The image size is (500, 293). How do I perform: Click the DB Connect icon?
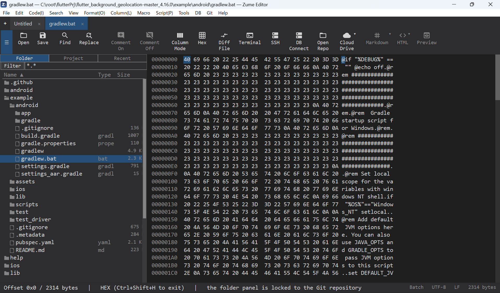(x=299, y=42)
